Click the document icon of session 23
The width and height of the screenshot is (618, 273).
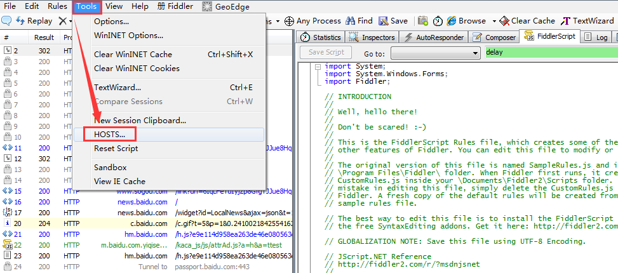[x=7, y=256]
